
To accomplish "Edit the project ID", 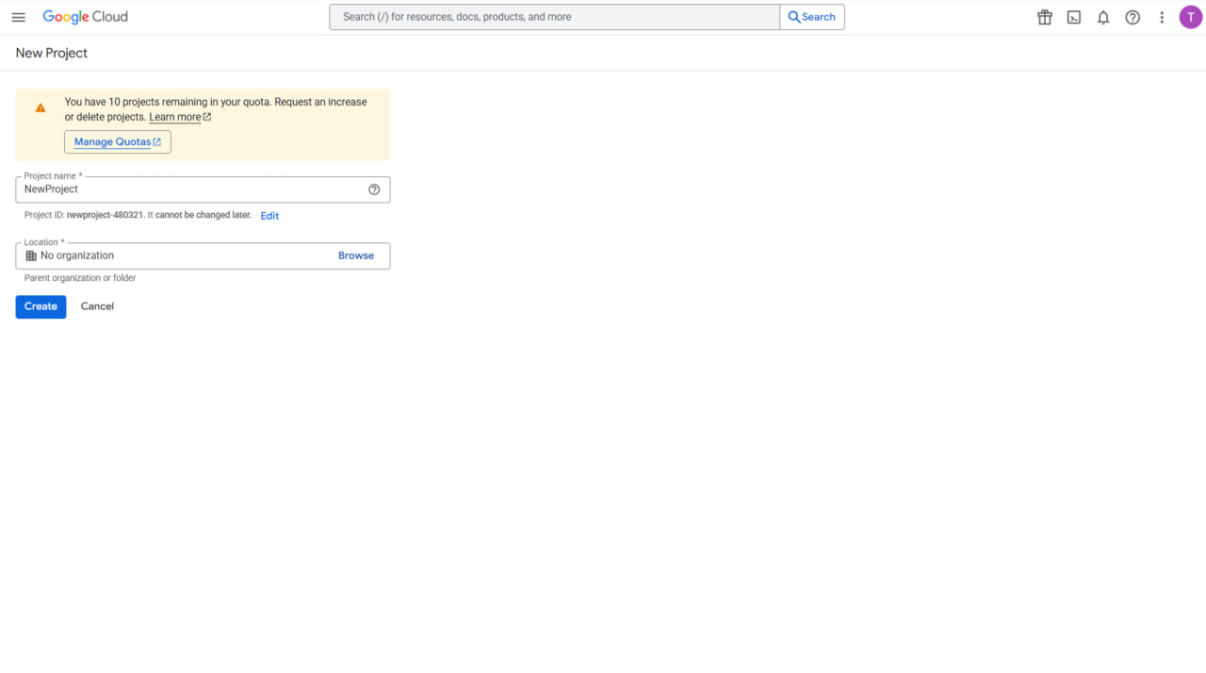I will pos(269,216).
